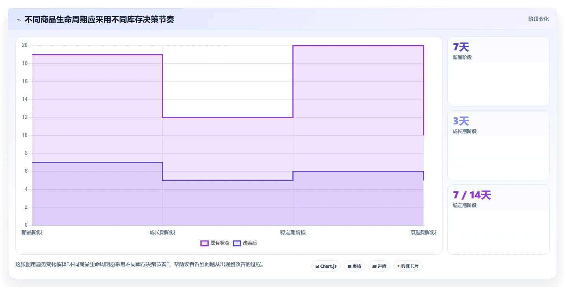Image resolution: width=565 pixels, height=287 pixels.
Task: Open the 7 / 14天 稳定期阶段 card
Action: [498, 219]
